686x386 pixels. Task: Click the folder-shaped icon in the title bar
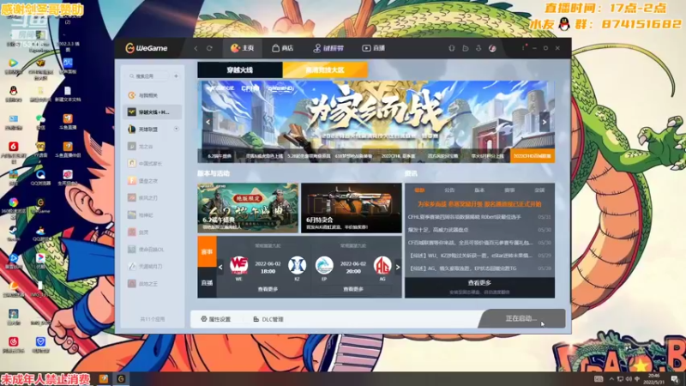465,48
